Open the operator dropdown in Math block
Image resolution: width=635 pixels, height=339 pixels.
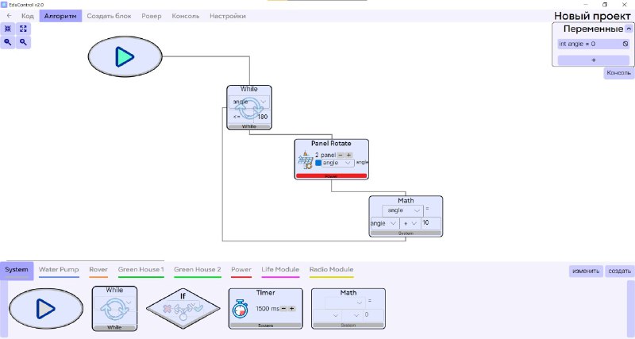click(x=409, y=224)
